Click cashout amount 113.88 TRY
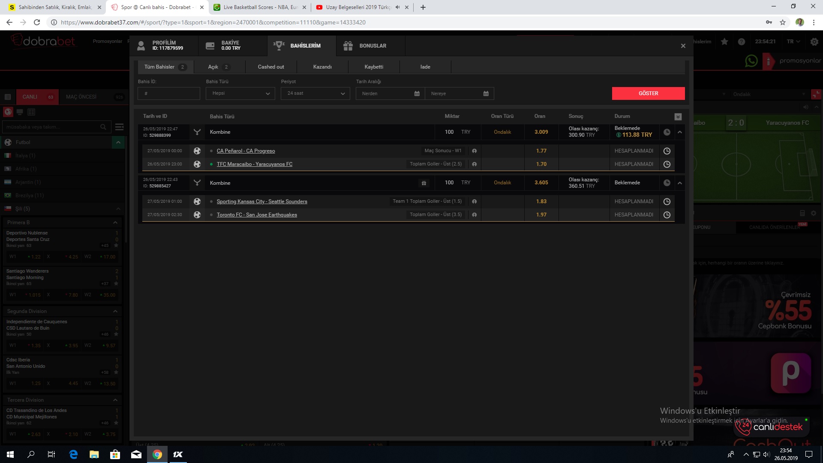 634,135
